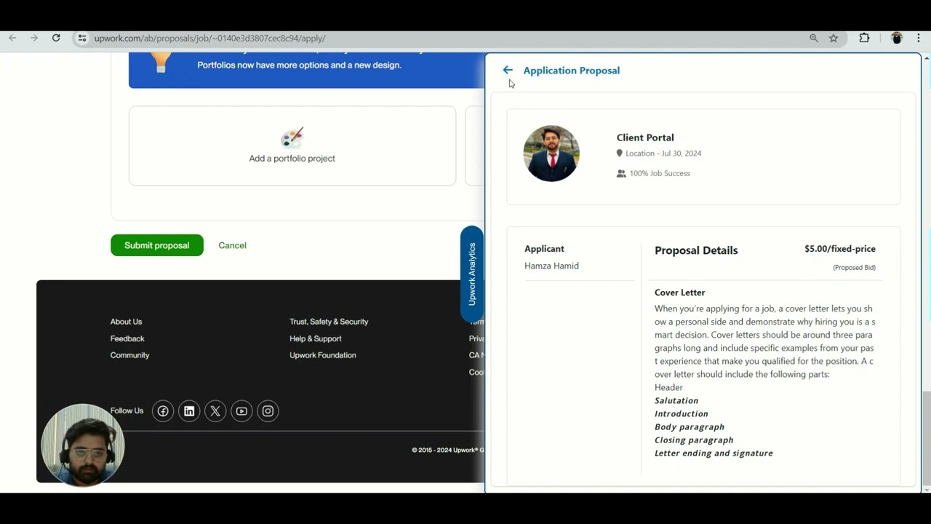The height and width of the screenshot is (524, 931).
Task: Click the address bar URL
Action: [x=209, y=38]
